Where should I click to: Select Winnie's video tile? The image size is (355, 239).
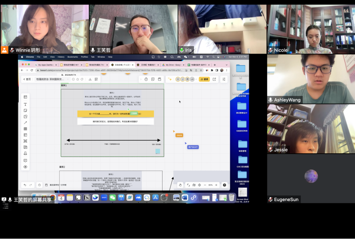coord(45,29)
